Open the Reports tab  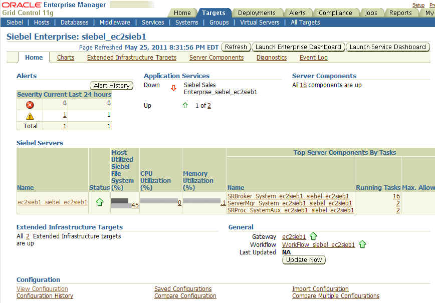400,13
